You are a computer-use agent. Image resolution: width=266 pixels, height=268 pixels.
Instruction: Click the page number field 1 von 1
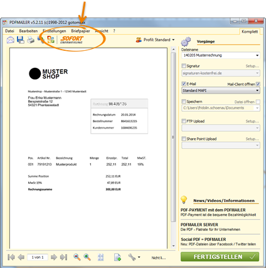38,257
